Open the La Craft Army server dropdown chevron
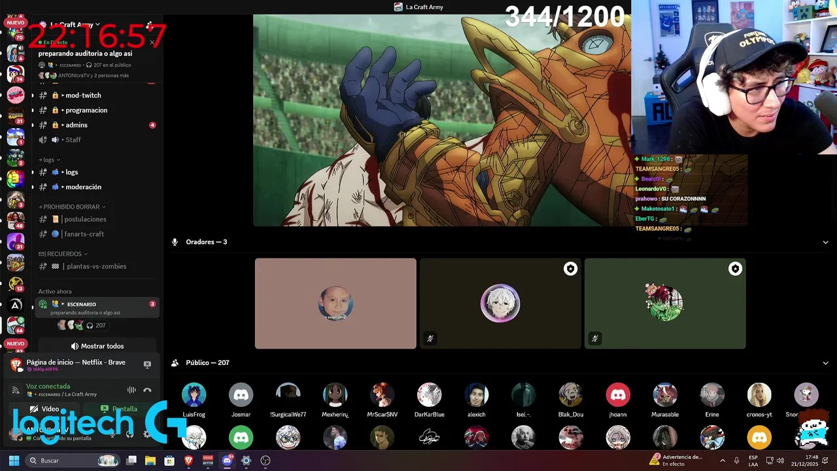Viewport: 837px width, 471px height. click(x=97, y=25)
